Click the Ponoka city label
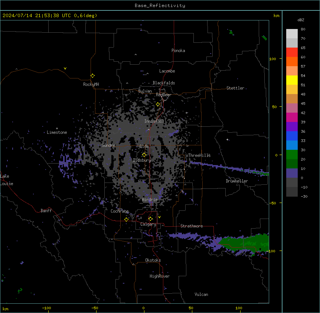Screen dimensions: 320x313 click(178, 51)
